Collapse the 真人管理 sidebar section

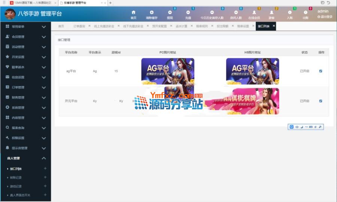25,158
